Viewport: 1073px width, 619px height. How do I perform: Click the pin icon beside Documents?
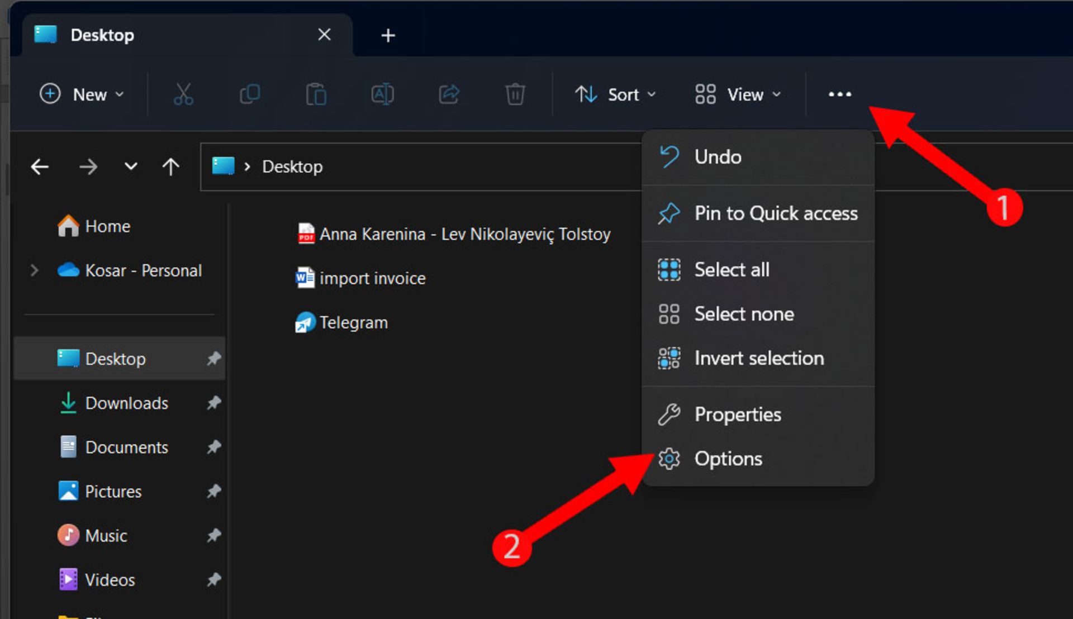(213, 447)
